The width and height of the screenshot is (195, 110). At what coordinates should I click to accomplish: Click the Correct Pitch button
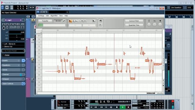click(134, 21)
